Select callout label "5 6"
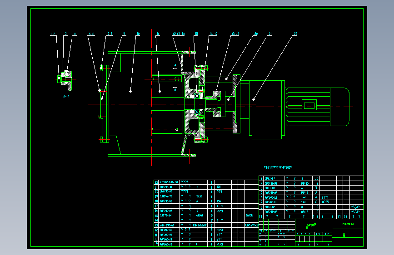 91,34
